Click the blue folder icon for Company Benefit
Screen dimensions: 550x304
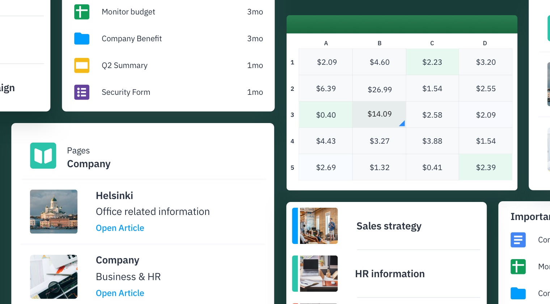pyautogui.click(x=82, y=39)
